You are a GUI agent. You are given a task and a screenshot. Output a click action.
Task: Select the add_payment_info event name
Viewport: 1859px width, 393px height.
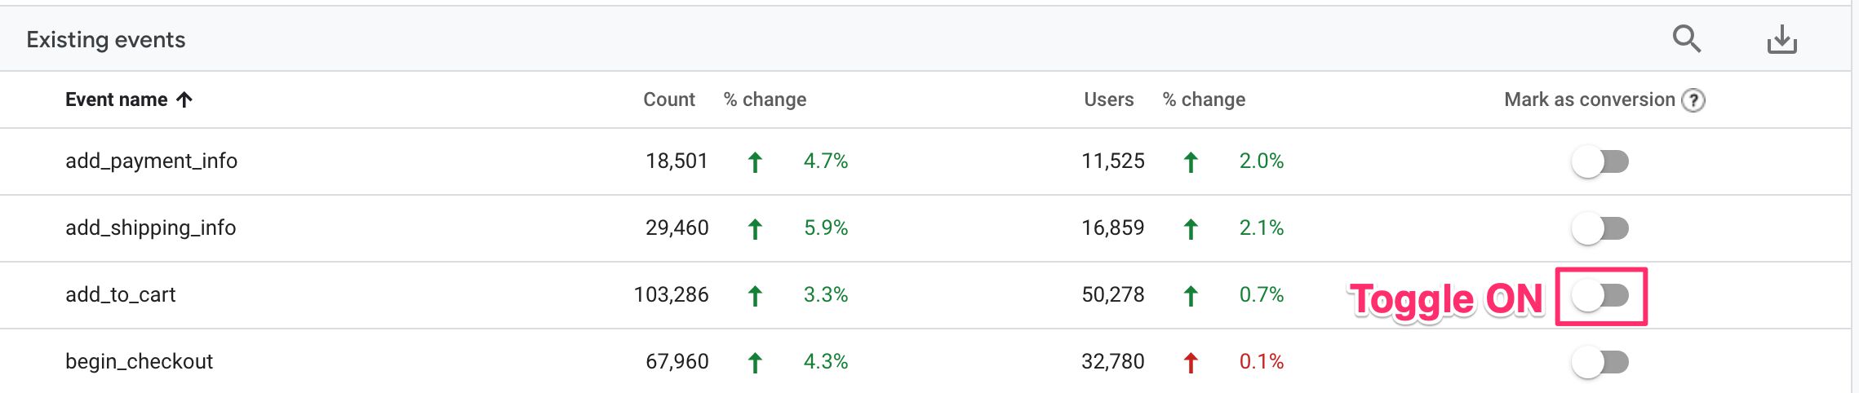pyautogui.click(x=152, y=161)
